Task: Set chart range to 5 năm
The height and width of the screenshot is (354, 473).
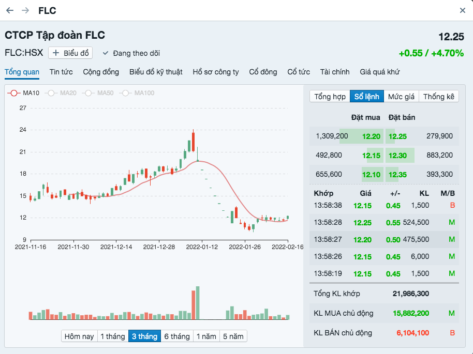Action: 233,336
